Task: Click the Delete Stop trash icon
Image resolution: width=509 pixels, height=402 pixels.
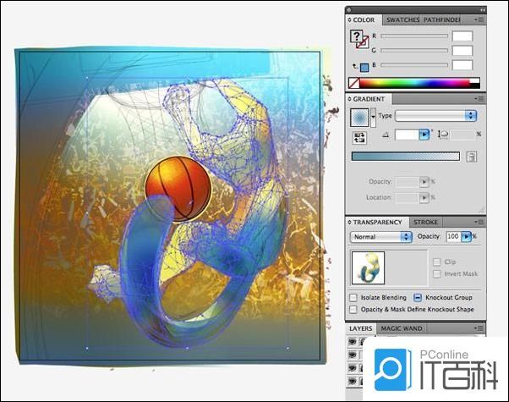Action: pos(471,157)
